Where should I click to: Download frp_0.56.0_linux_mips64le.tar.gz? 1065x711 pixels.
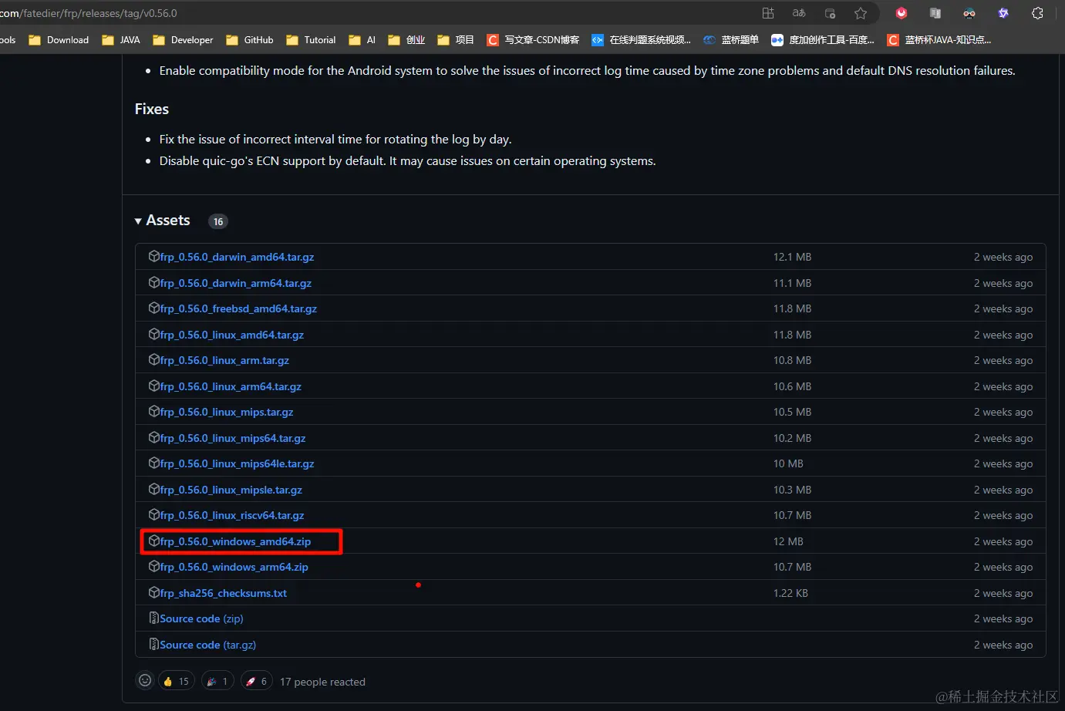pos(237,463)
